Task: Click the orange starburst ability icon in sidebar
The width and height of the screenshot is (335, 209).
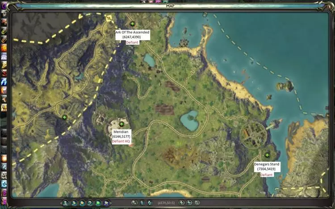Action: point(4,48)
